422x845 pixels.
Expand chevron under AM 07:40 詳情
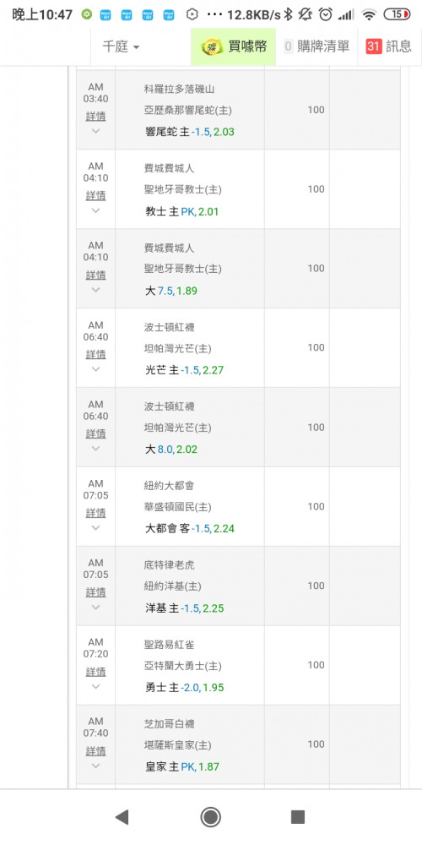tap(96, 766)
